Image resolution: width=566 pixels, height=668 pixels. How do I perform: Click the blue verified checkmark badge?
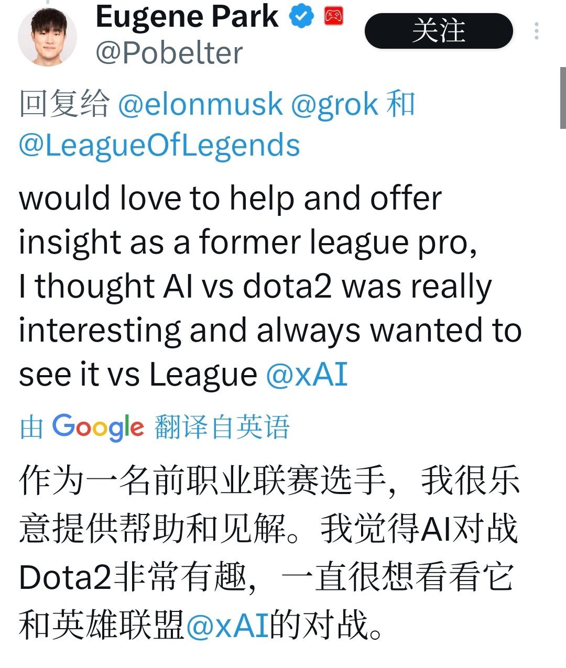[x=301, y=16]
